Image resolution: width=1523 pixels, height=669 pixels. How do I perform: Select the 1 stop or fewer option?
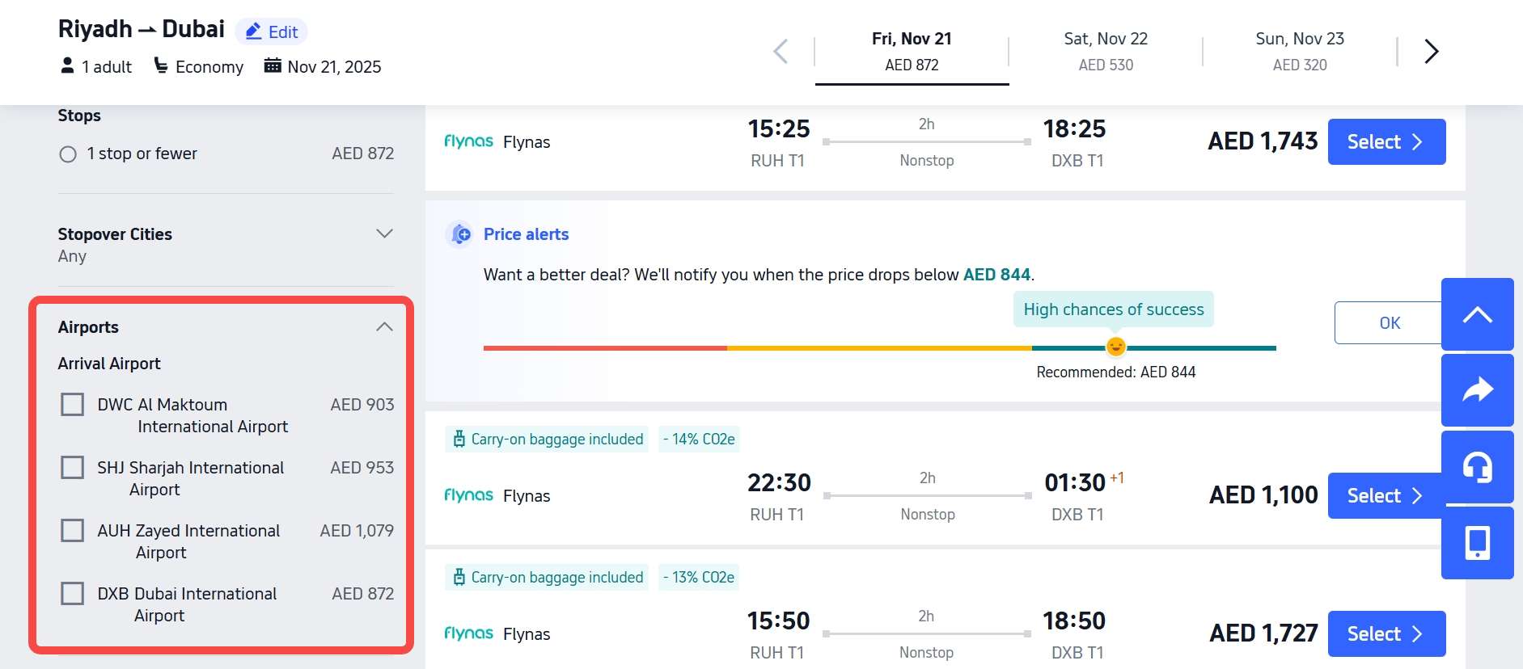[68, 154]
